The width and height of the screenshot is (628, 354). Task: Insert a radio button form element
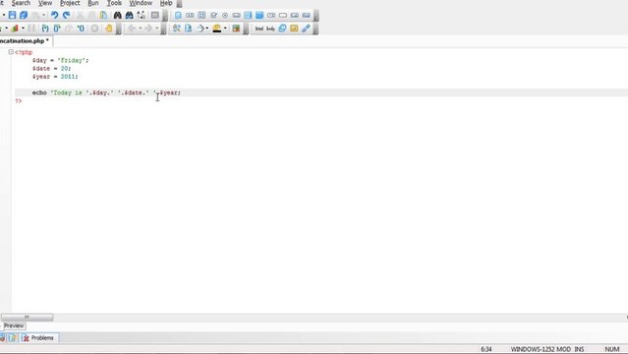(x=225, y=15)
